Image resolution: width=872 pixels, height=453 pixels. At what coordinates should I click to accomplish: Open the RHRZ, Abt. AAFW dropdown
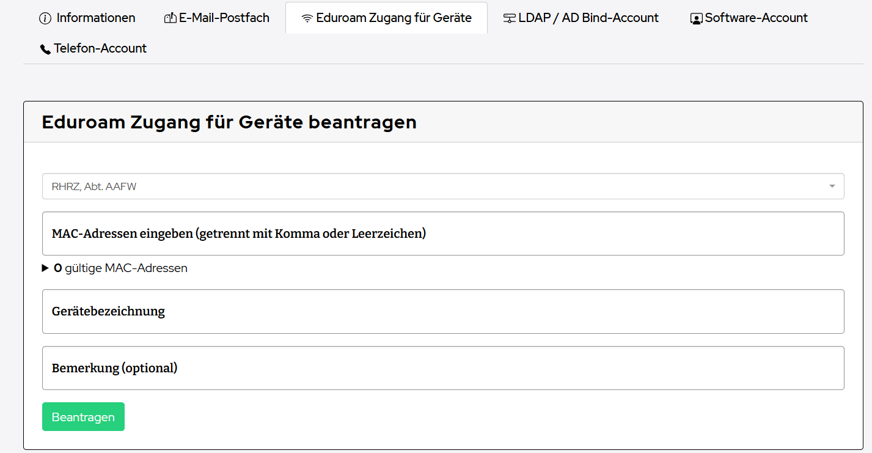(428, 186)
